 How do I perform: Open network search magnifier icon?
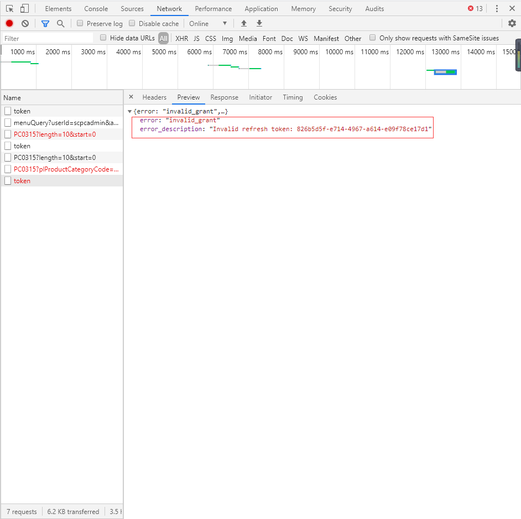(x=60, y=23)
